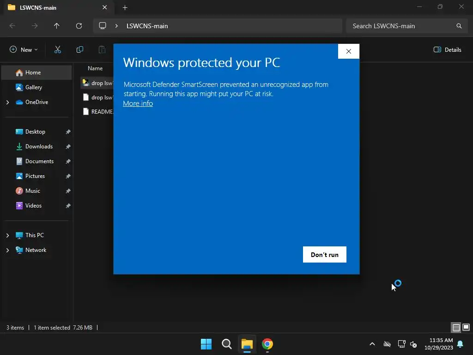Viewport: 473px width, 355px height.
Task: Open the clock and date 11:35 AM
Action: tap(439, 344)
